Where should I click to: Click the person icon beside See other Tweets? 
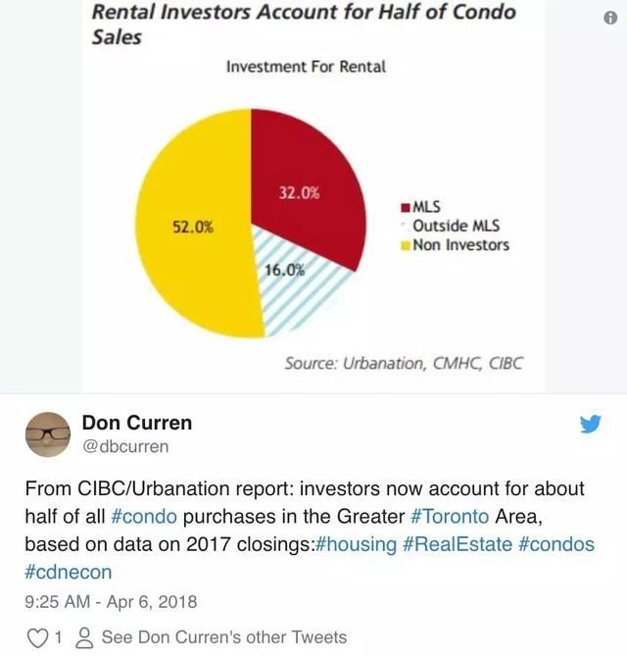pyautogui.click(x=85, y=637)
